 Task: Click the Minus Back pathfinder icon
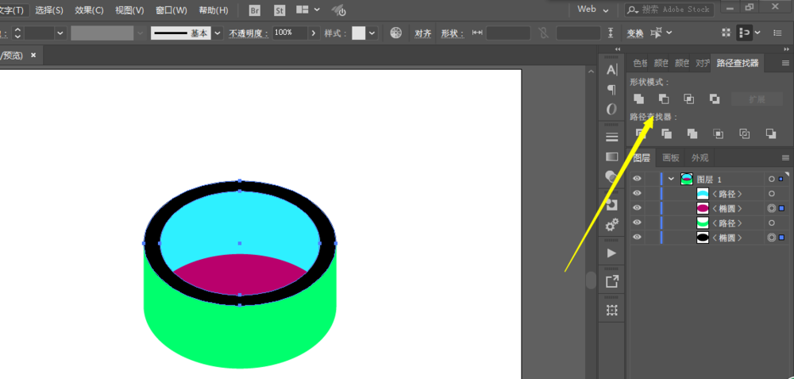[770, 133]
